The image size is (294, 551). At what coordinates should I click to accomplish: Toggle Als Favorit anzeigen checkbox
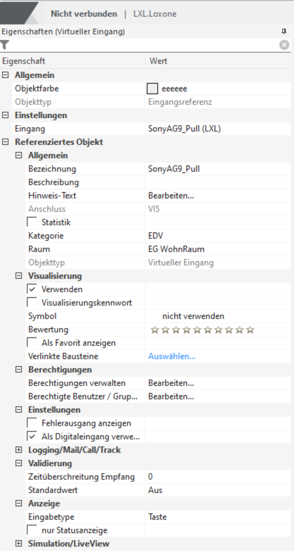point(32,343)
